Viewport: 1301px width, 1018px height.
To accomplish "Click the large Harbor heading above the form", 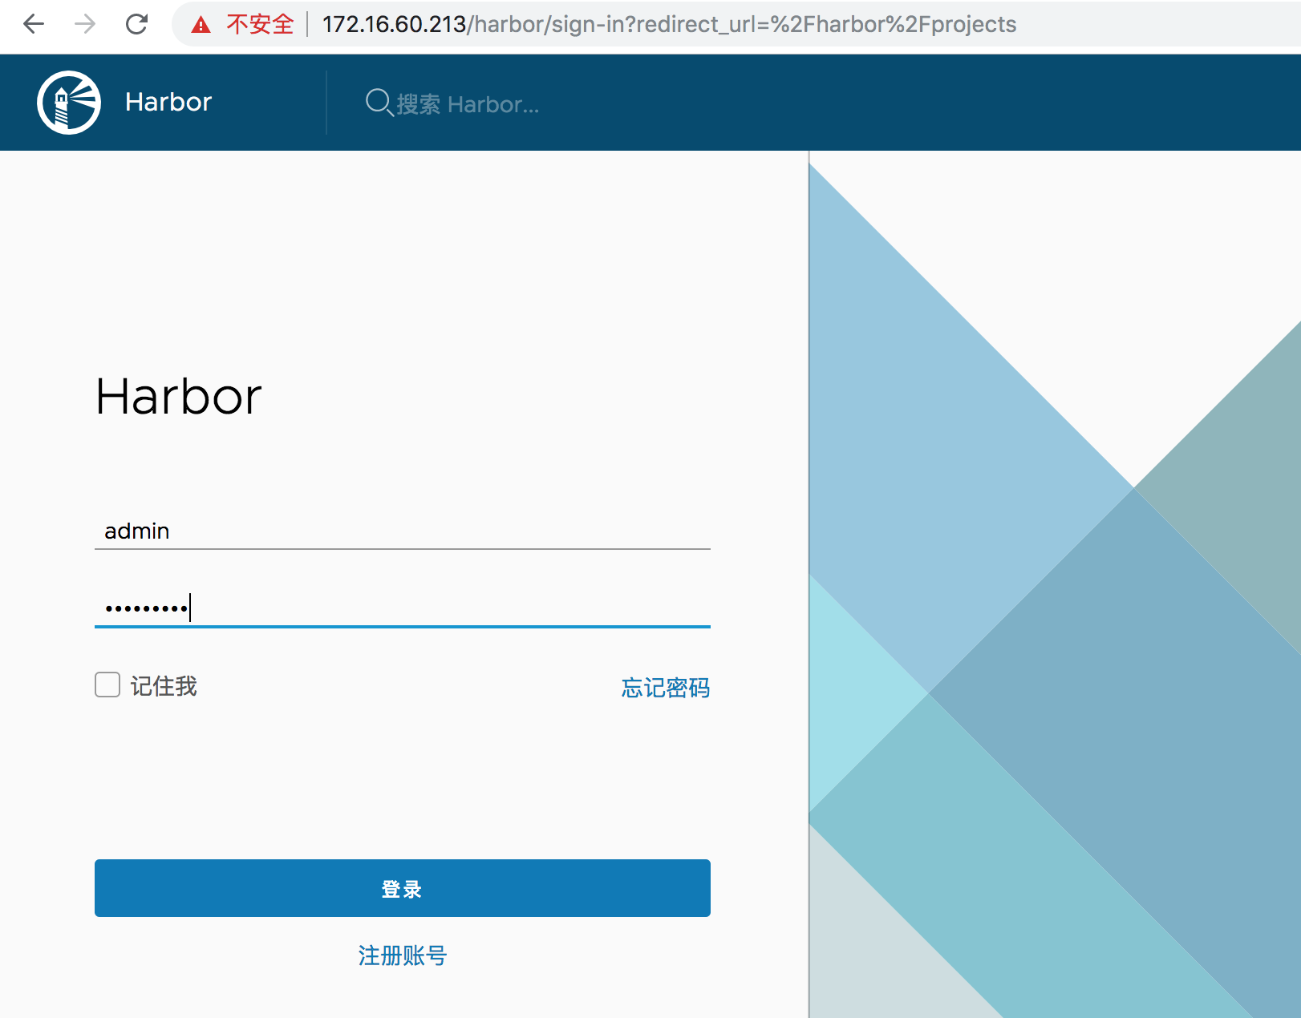I will (x=179, y=396).
